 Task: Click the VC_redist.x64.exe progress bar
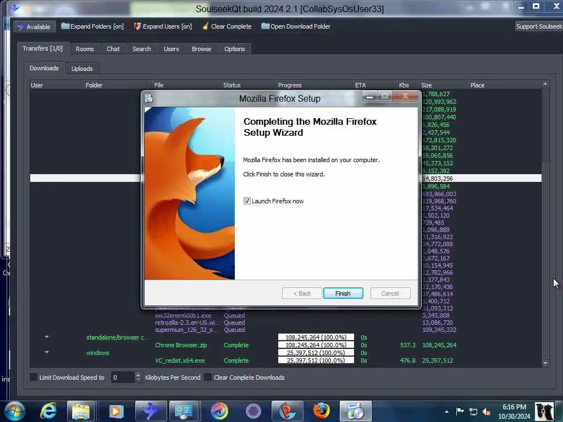point(316,360)
